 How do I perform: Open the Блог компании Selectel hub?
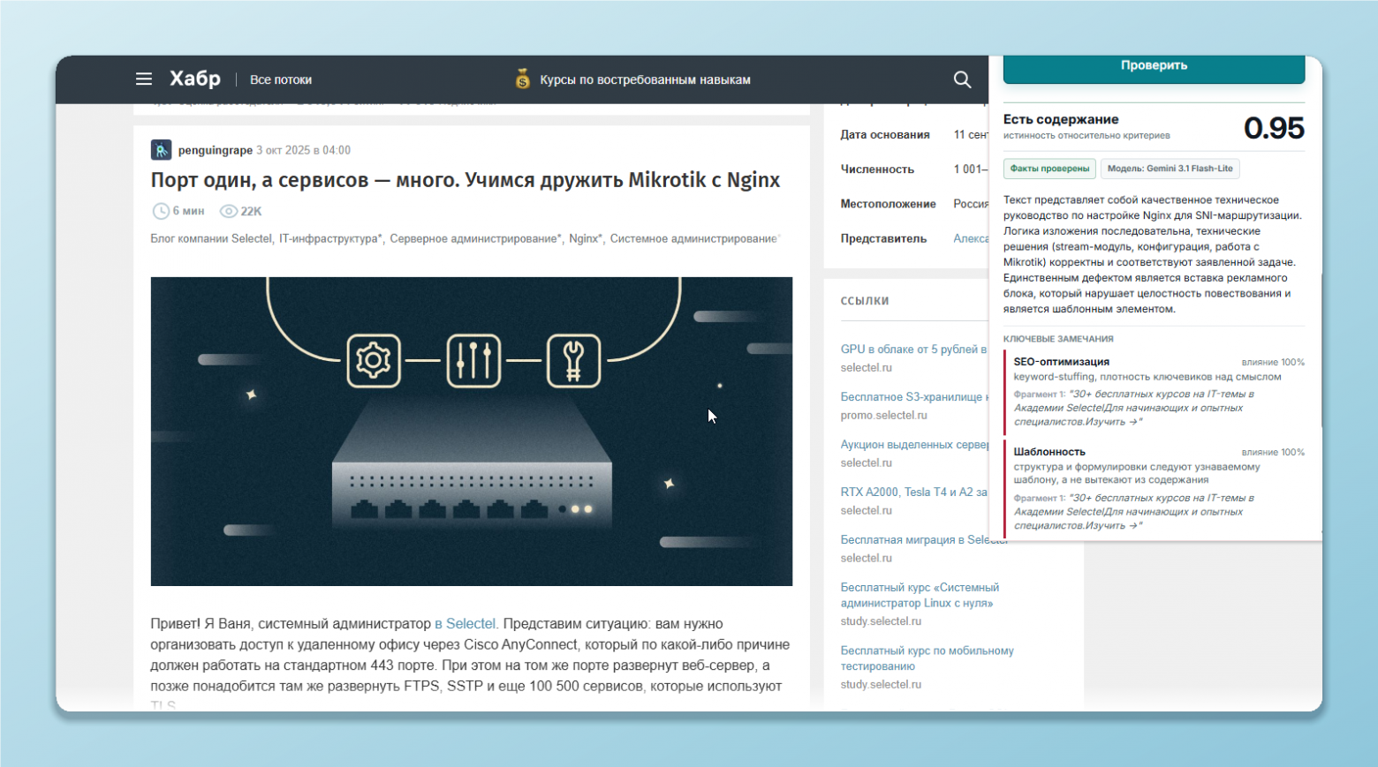[x=211, y=238]
